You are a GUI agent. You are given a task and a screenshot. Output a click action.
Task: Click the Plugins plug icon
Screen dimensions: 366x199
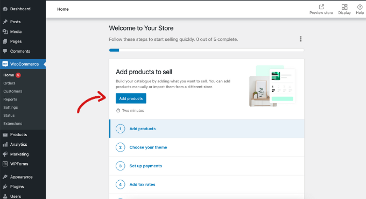coord(5,187)
